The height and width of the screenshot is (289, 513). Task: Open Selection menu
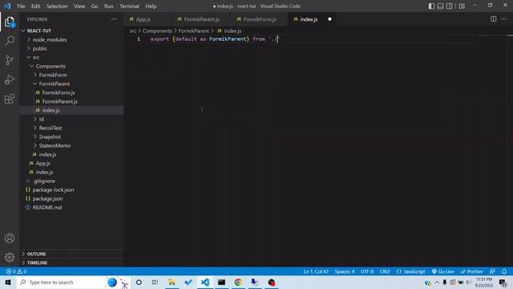point(57,6)
